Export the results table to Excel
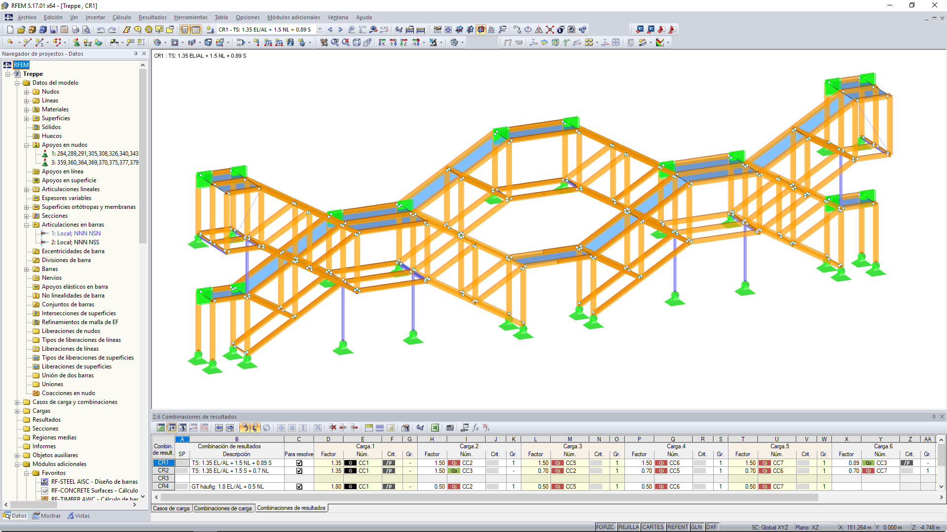 click(x=435, y=428)
